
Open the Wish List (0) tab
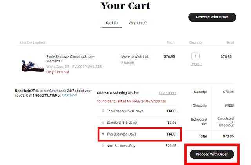point(138,23)
